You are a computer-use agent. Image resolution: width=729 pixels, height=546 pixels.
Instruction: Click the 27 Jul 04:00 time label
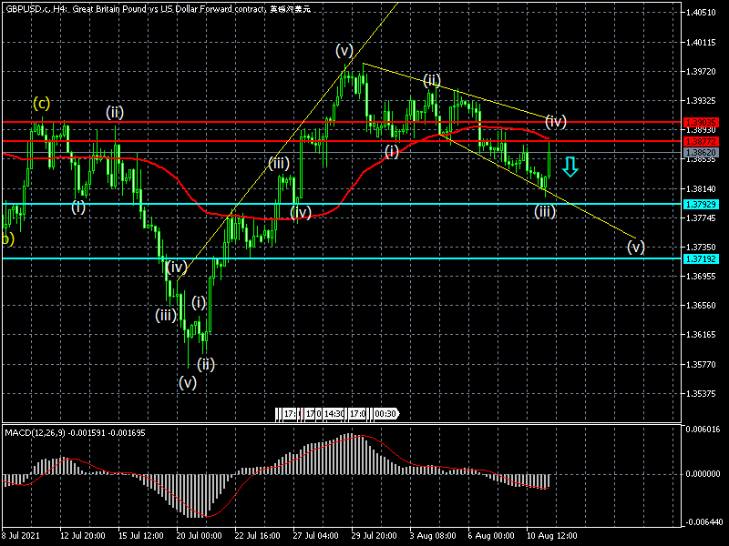pos(315,535)
